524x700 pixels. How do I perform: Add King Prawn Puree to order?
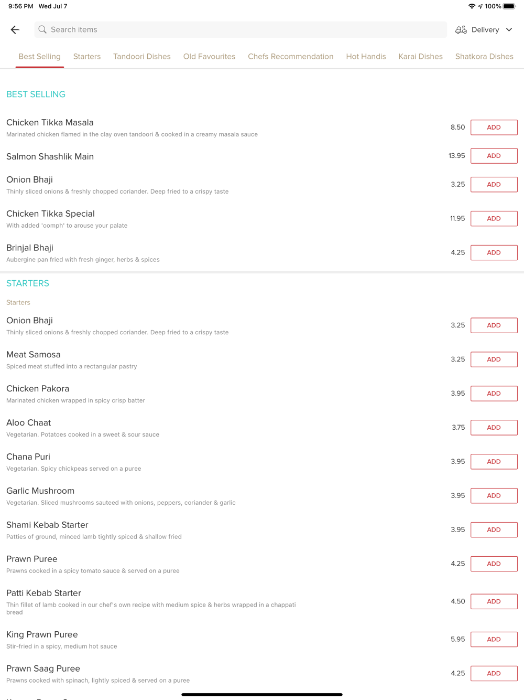pyautogui.click(x=494, y=640)
